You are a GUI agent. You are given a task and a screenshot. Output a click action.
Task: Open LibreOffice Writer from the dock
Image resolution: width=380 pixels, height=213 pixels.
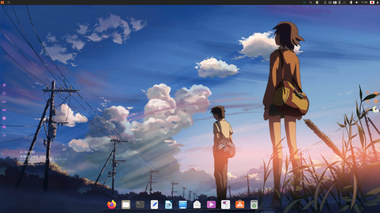[169, 204]
